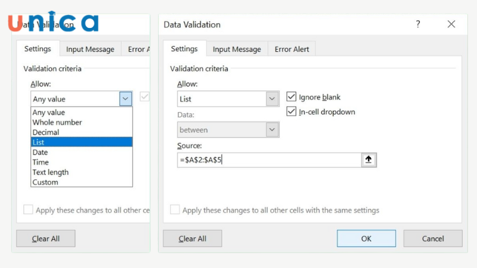Close the Data Validation dialog
Viewport: 477px width, 268px height.
pyautogui.click(x=451, y=24)
